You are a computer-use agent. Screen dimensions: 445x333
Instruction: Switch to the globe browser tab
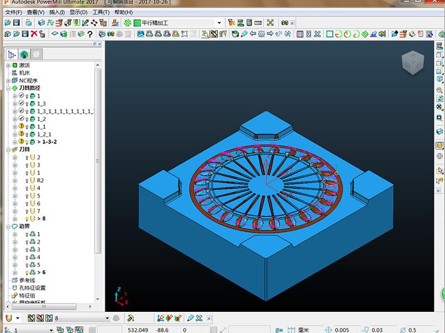[24, 54]
